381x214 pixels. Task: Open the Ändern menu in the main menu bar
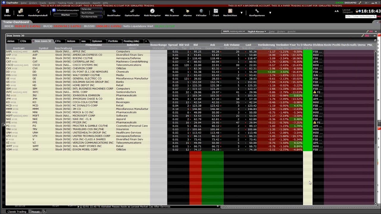point(33,3)
